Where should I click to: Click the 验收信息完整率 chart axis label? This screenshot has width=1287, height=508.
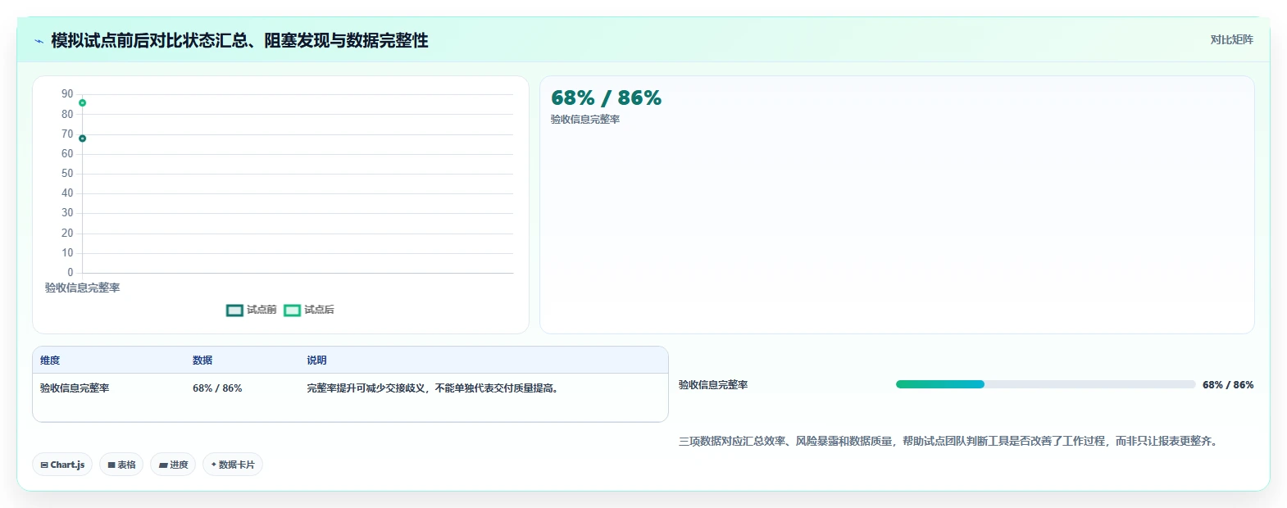click(82, 288)
